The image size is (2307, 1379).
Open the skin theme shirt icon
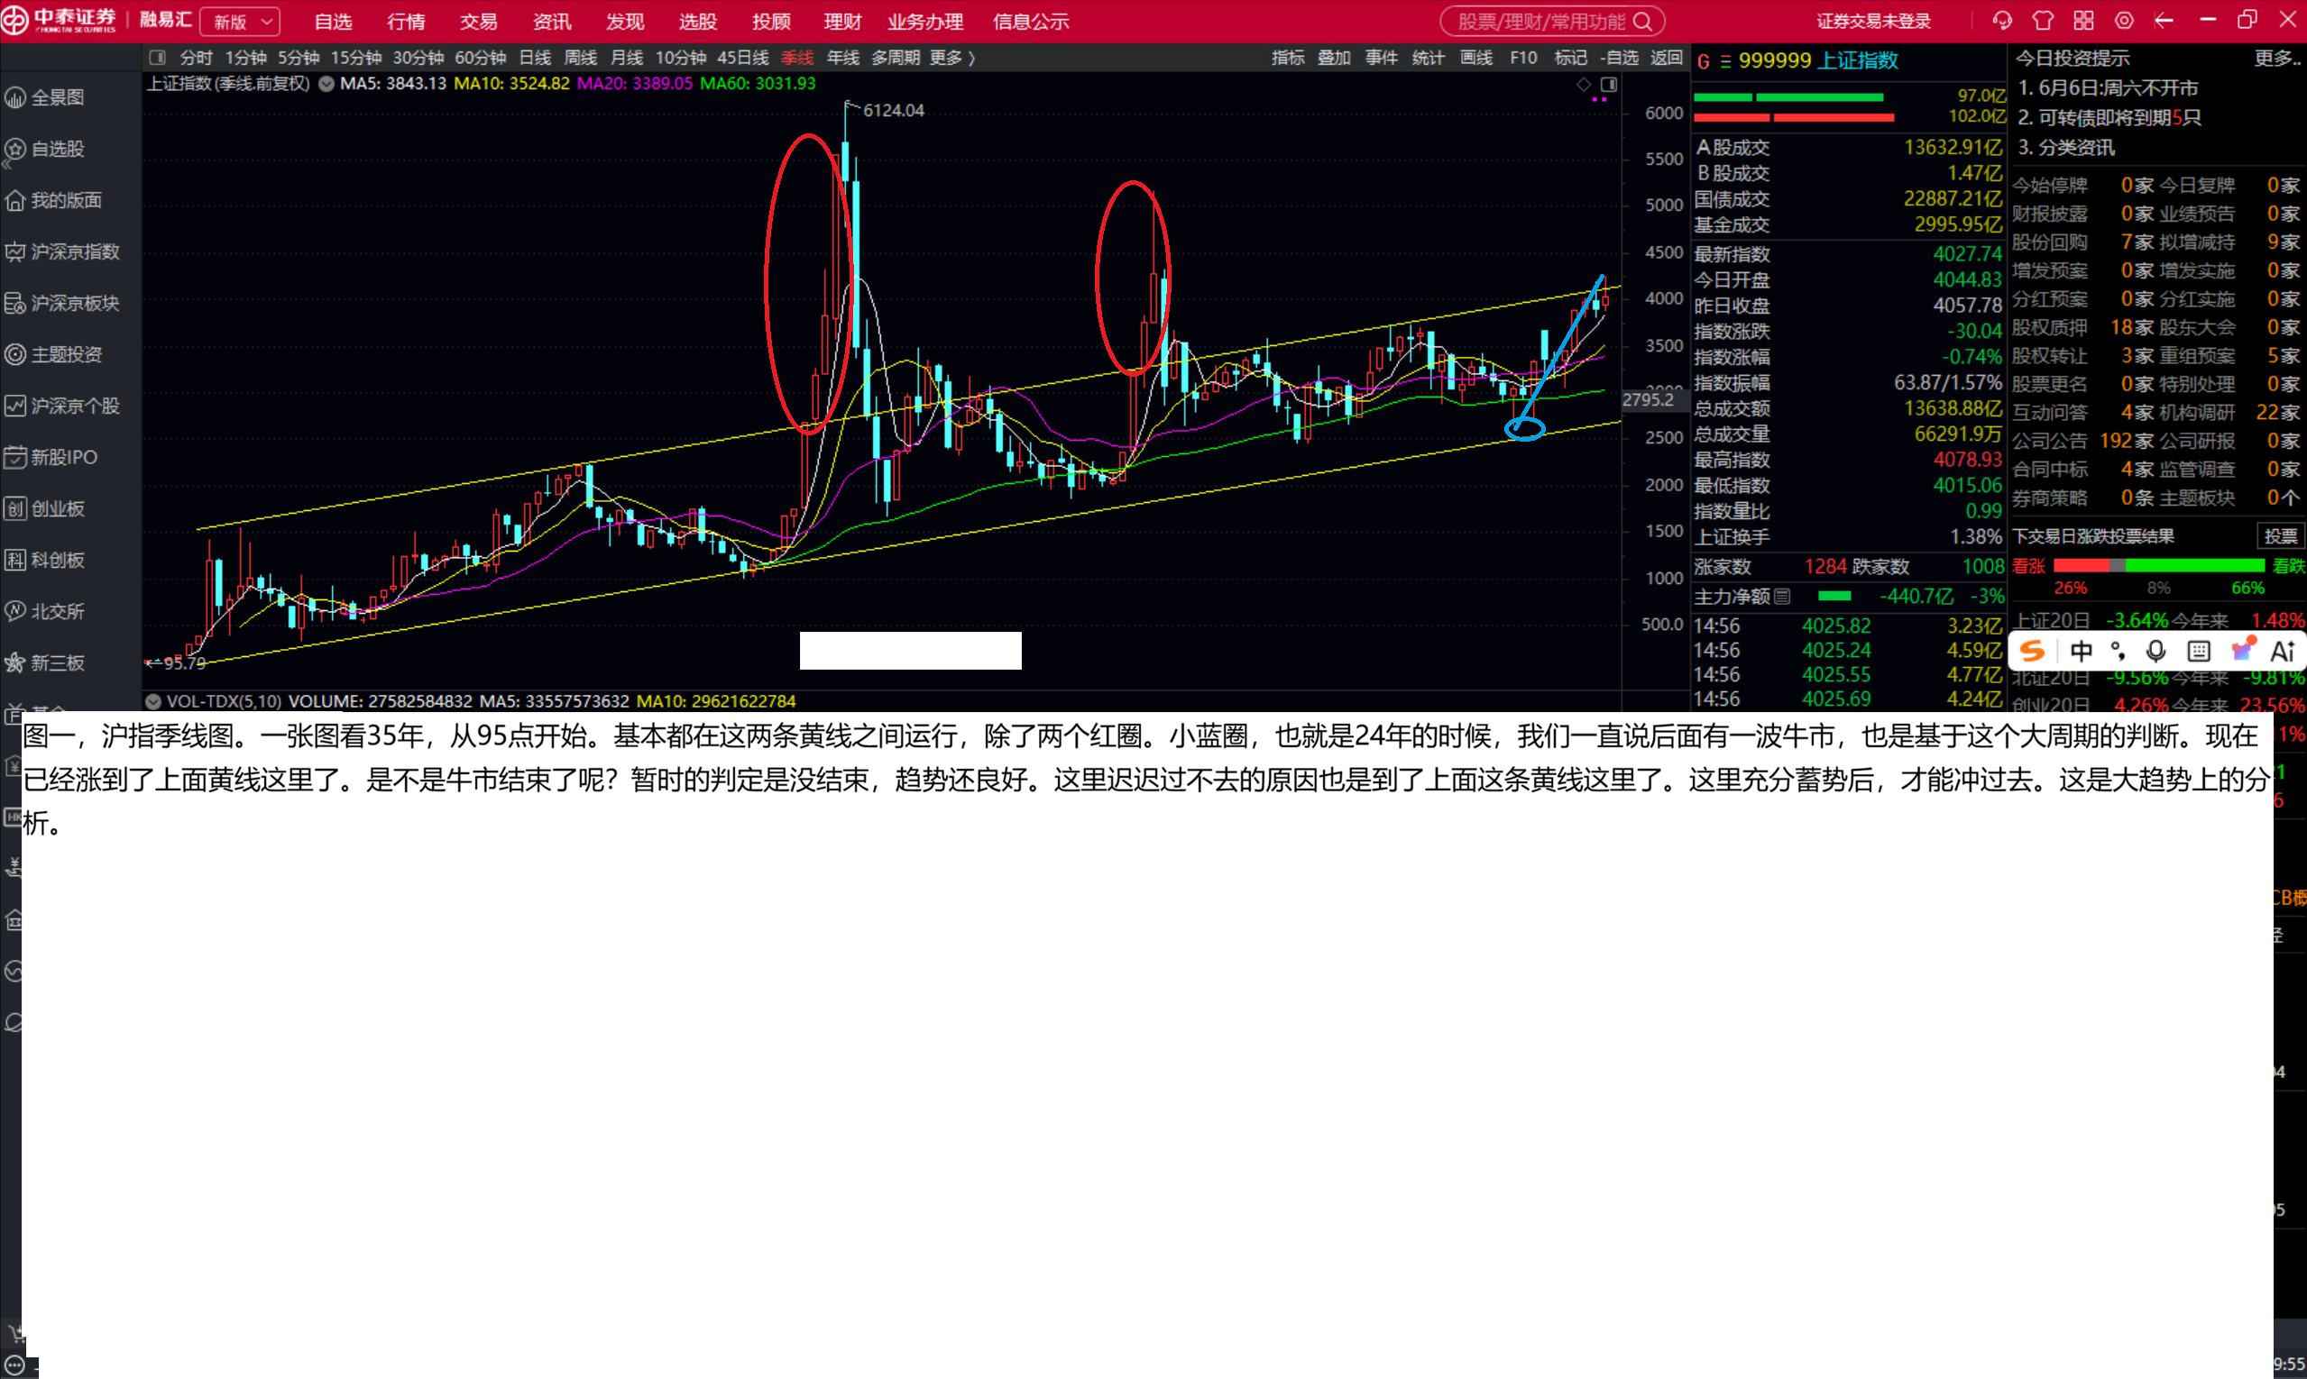2043,21
